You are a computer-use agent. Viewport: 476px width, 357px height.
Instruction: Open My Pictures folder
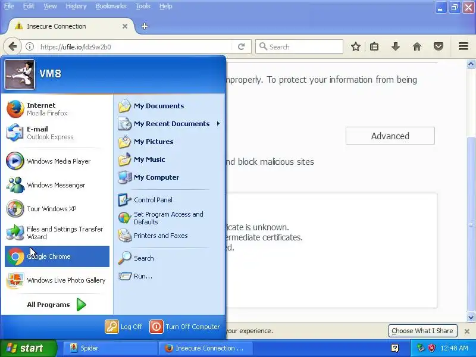[170, 142]
